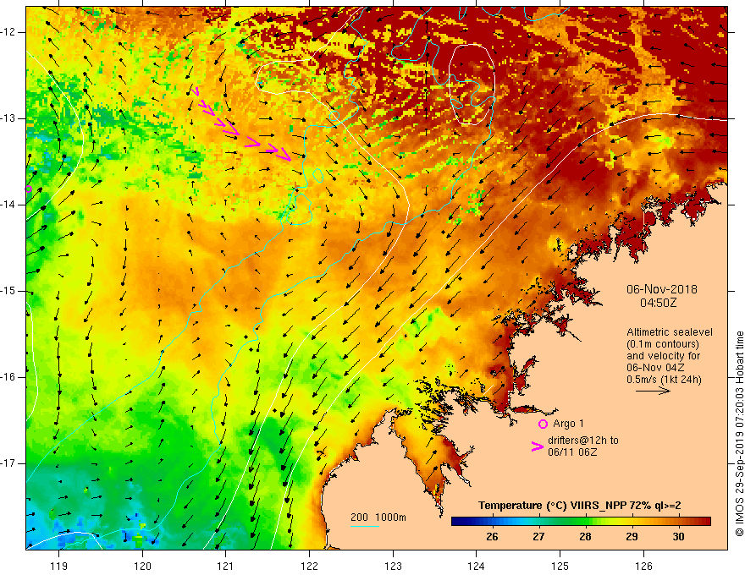Image resolution: width=745 pixels, height=575 pixels.
Task: Click longitude label 124 on bottom axis
Action: [477, 566]
